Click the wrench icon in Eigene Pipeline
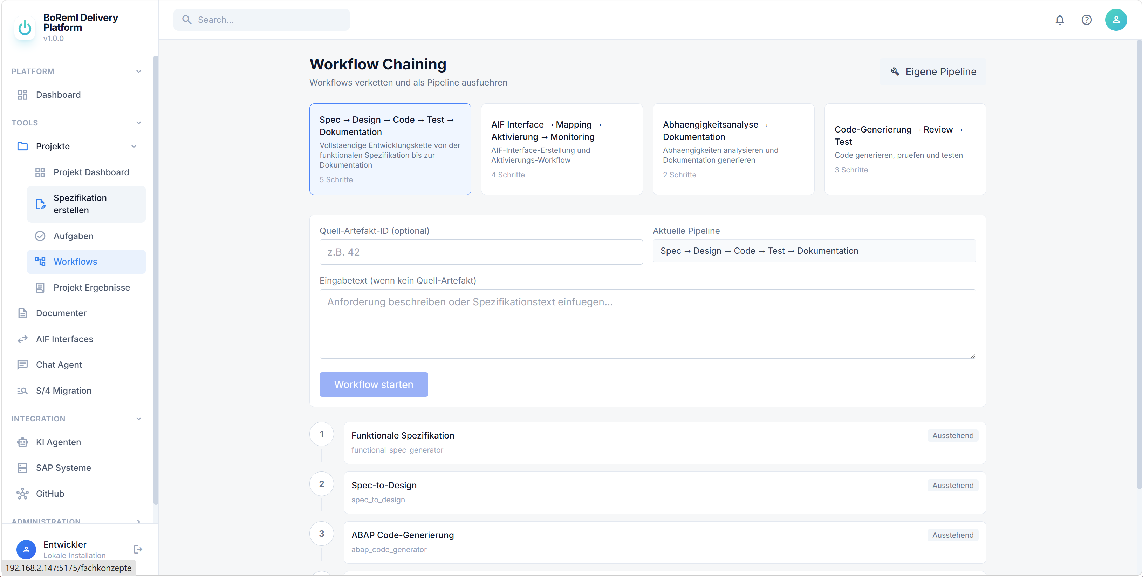 point(895,72)
